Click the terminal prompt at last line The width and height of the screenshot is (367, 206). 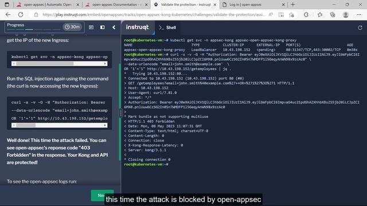tap(146, 164)
